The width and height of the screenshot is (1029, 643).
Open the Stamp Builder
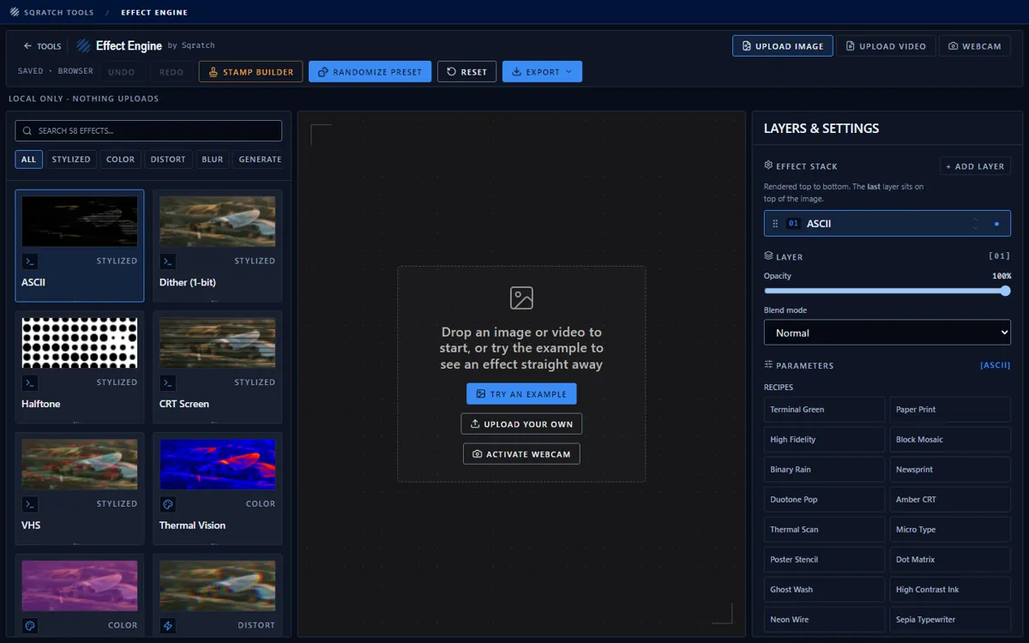point(251,72)
